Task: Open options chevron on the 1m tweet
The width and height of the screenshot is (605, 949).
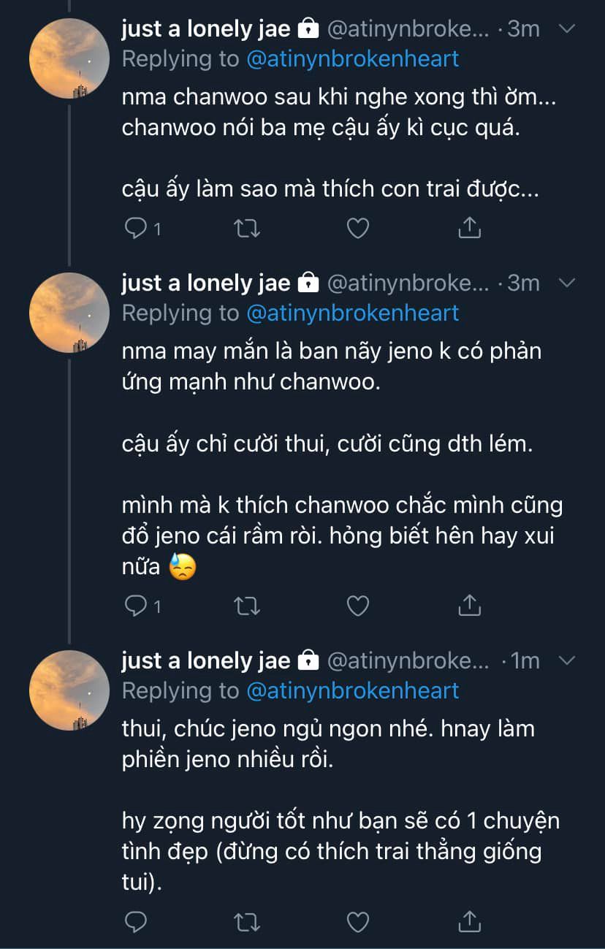Action: pos(567,660)
